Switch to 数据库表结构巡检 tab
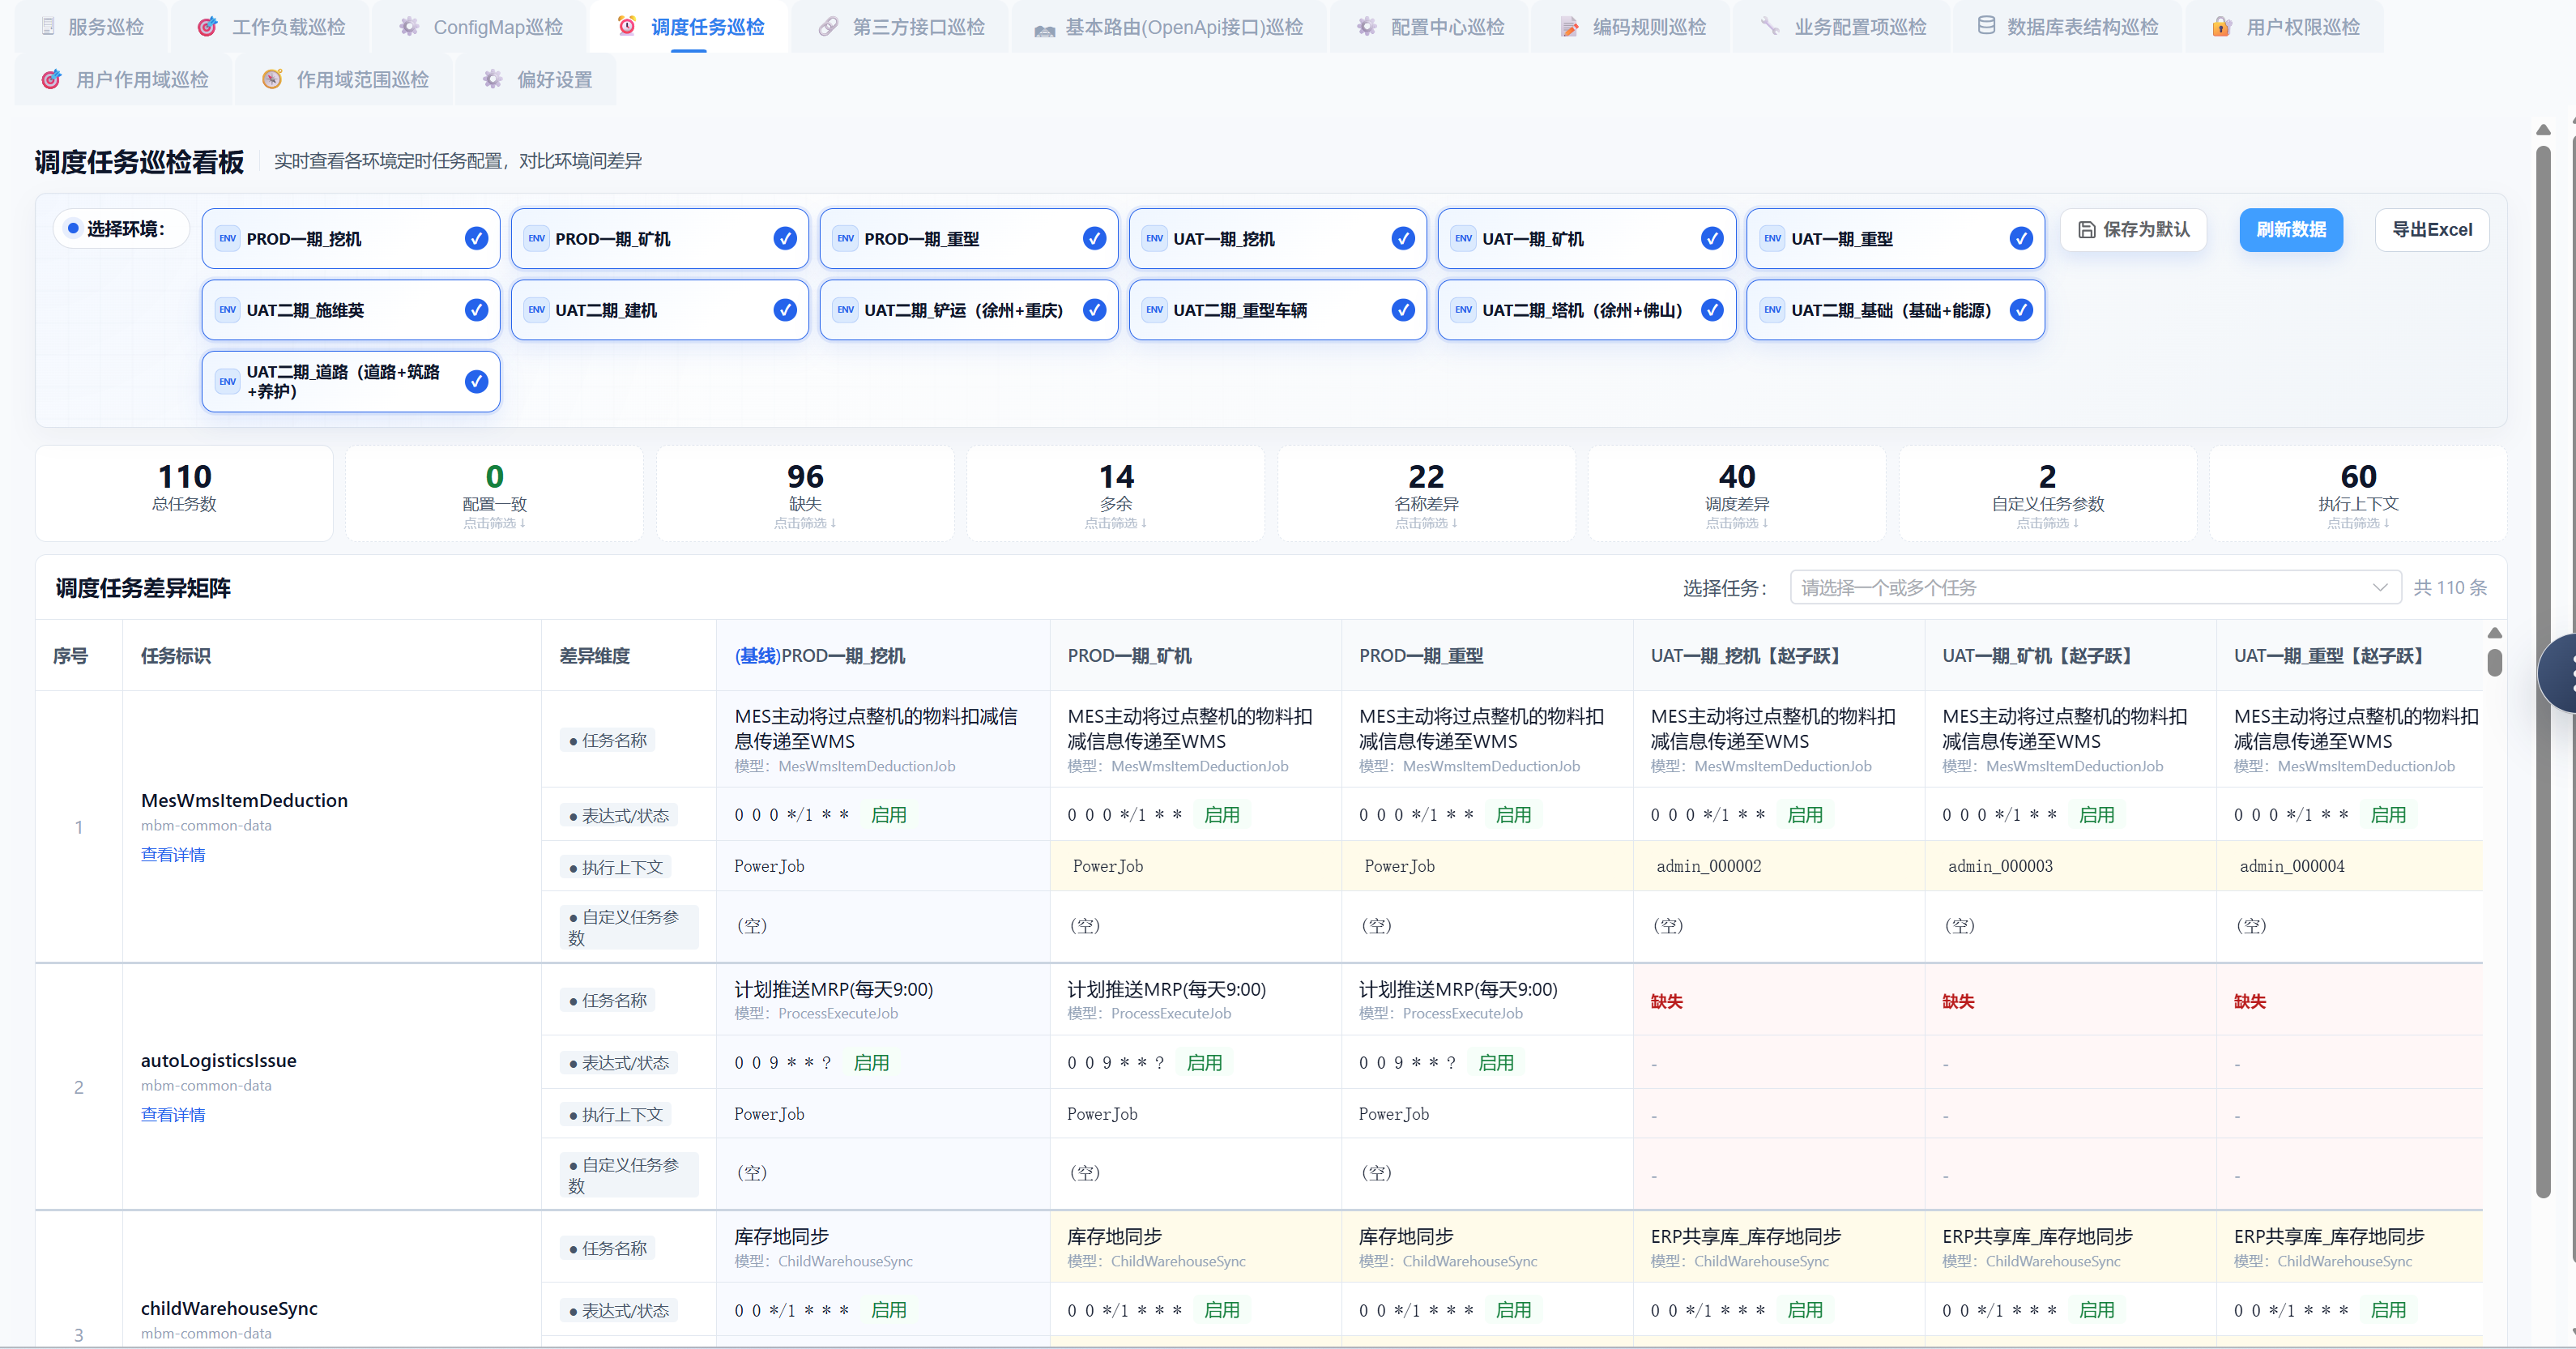 [2068, 27]
